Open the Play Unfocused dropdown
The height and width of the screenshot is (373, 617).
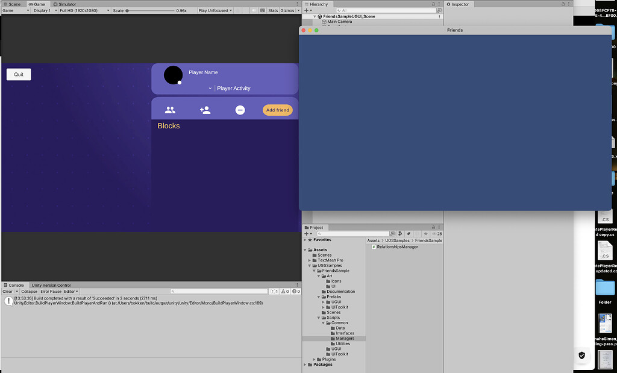[214, 10]
